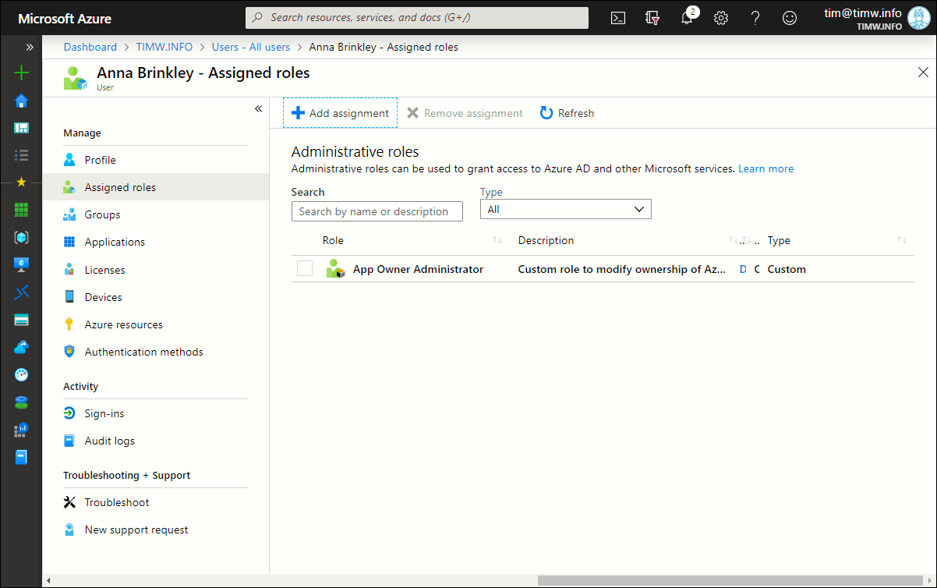Viewport: 937px width, 588px height.
Task: Click the feedback smiley icon
Action: point(790,18)
